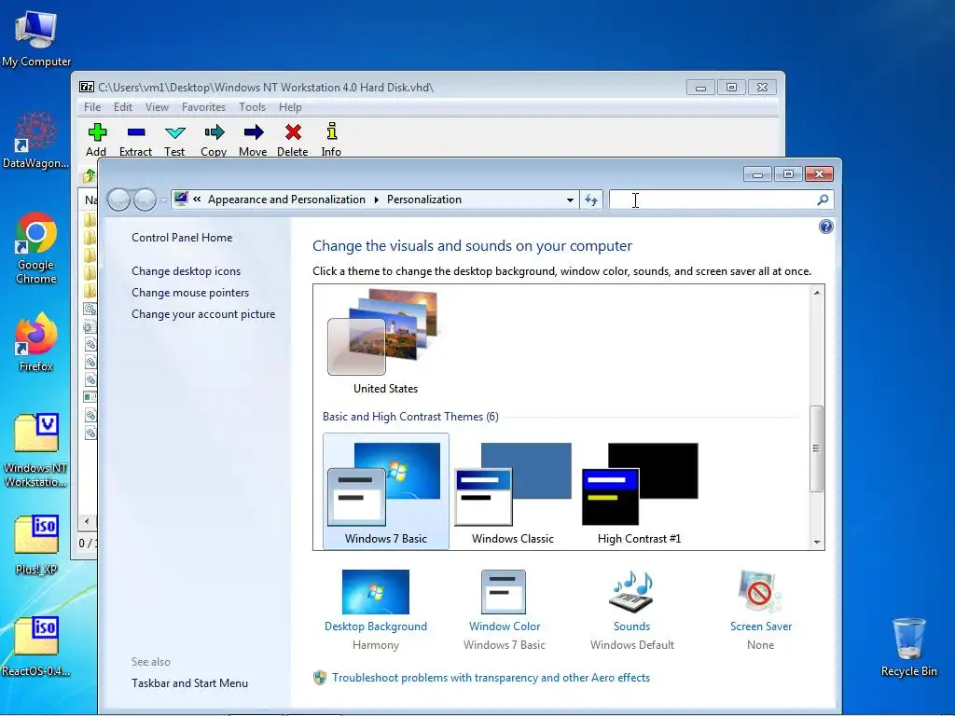The width and height of the screenshot is (955, 716).
Task: Open the Favorites menu in 7-Zip
Action: (x=203, y=107)
